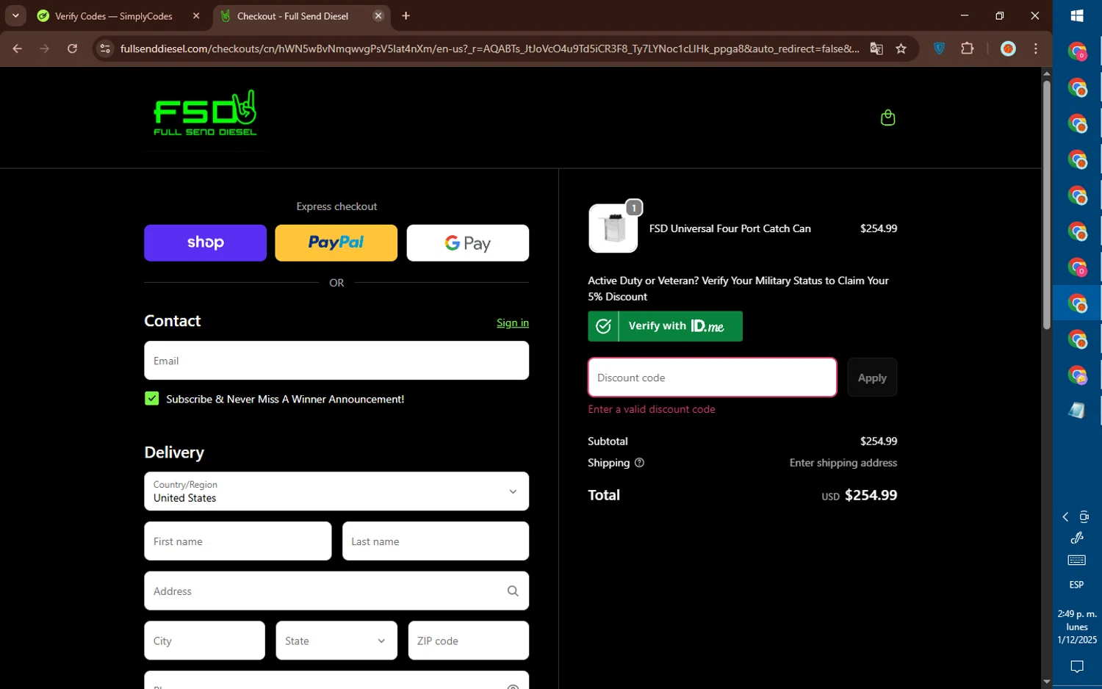Click the Email input field
Viewport: 1102px width, 689px height.
click(x=336, y=361)
